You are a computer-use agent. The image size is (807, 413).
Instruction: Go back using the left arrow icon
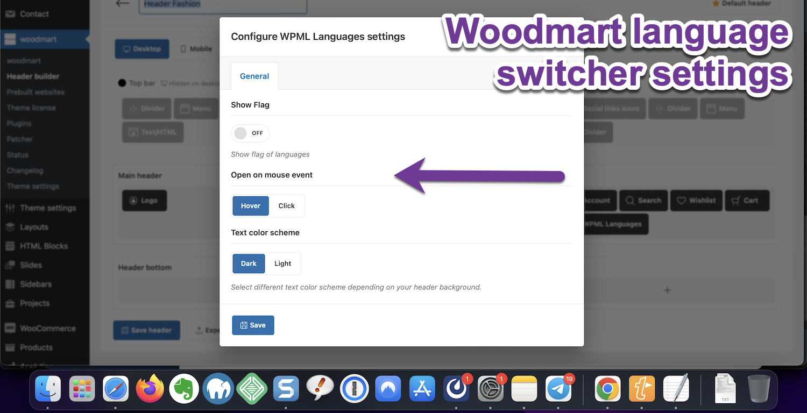coord(123,4)
